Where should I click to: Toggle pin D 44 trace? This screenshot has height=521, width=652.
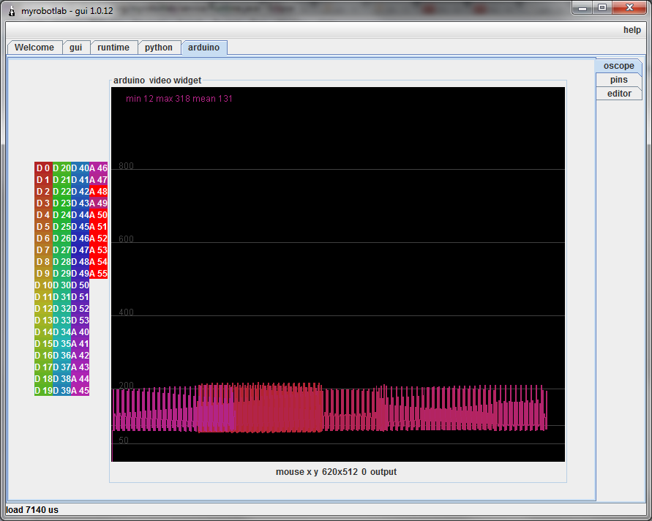(x=80, y=215)
